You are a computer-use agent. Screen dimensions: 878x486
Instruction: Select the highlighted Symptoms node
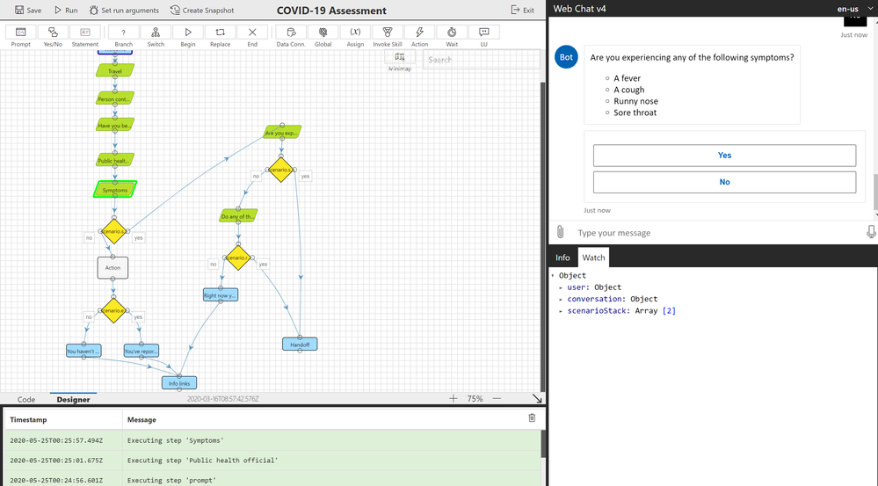[x=115, y=190]
